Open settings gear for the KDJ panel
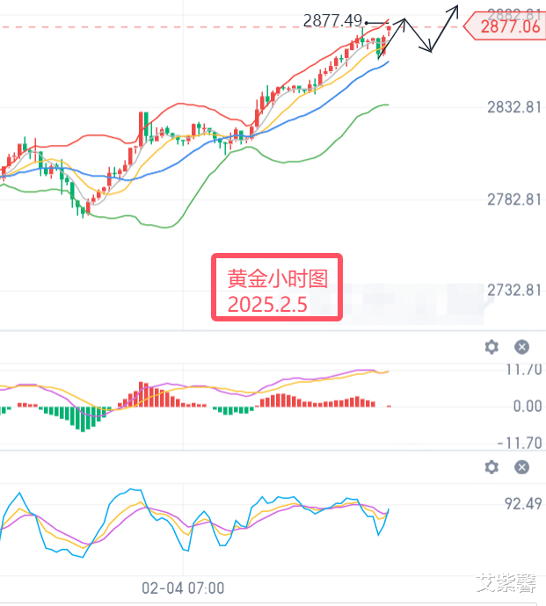This screenshot has width=546, height=606. 491,467
